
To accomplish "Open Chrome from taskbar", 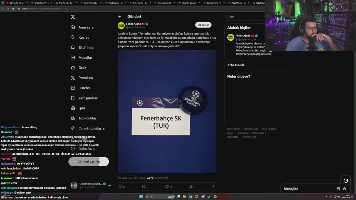I will coord(191,197).
